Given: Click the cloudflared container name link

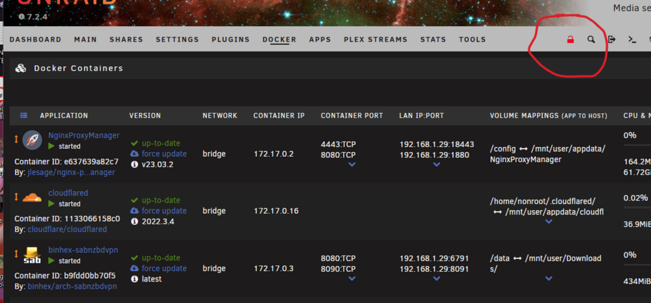Looking at the screenshot, I should 68,192.
